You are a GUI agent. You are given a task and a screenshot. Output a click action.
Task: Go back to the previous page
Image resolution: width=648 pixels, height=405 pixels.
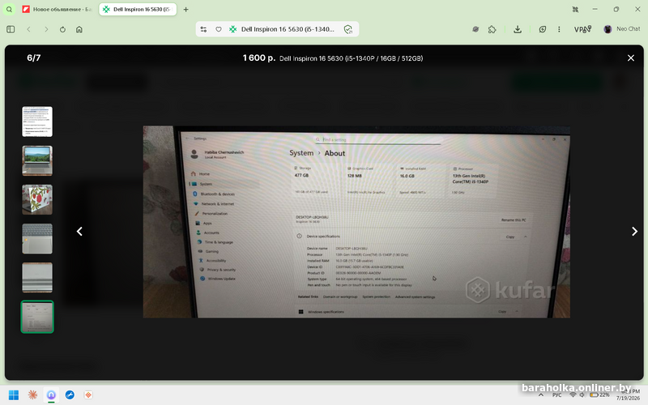[x=28, y=29]
